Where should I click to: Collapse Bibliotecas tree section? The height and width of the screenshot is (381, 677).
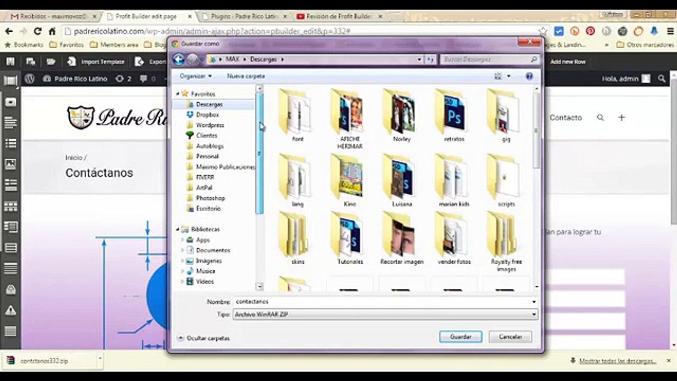click(x=178, y=229)
